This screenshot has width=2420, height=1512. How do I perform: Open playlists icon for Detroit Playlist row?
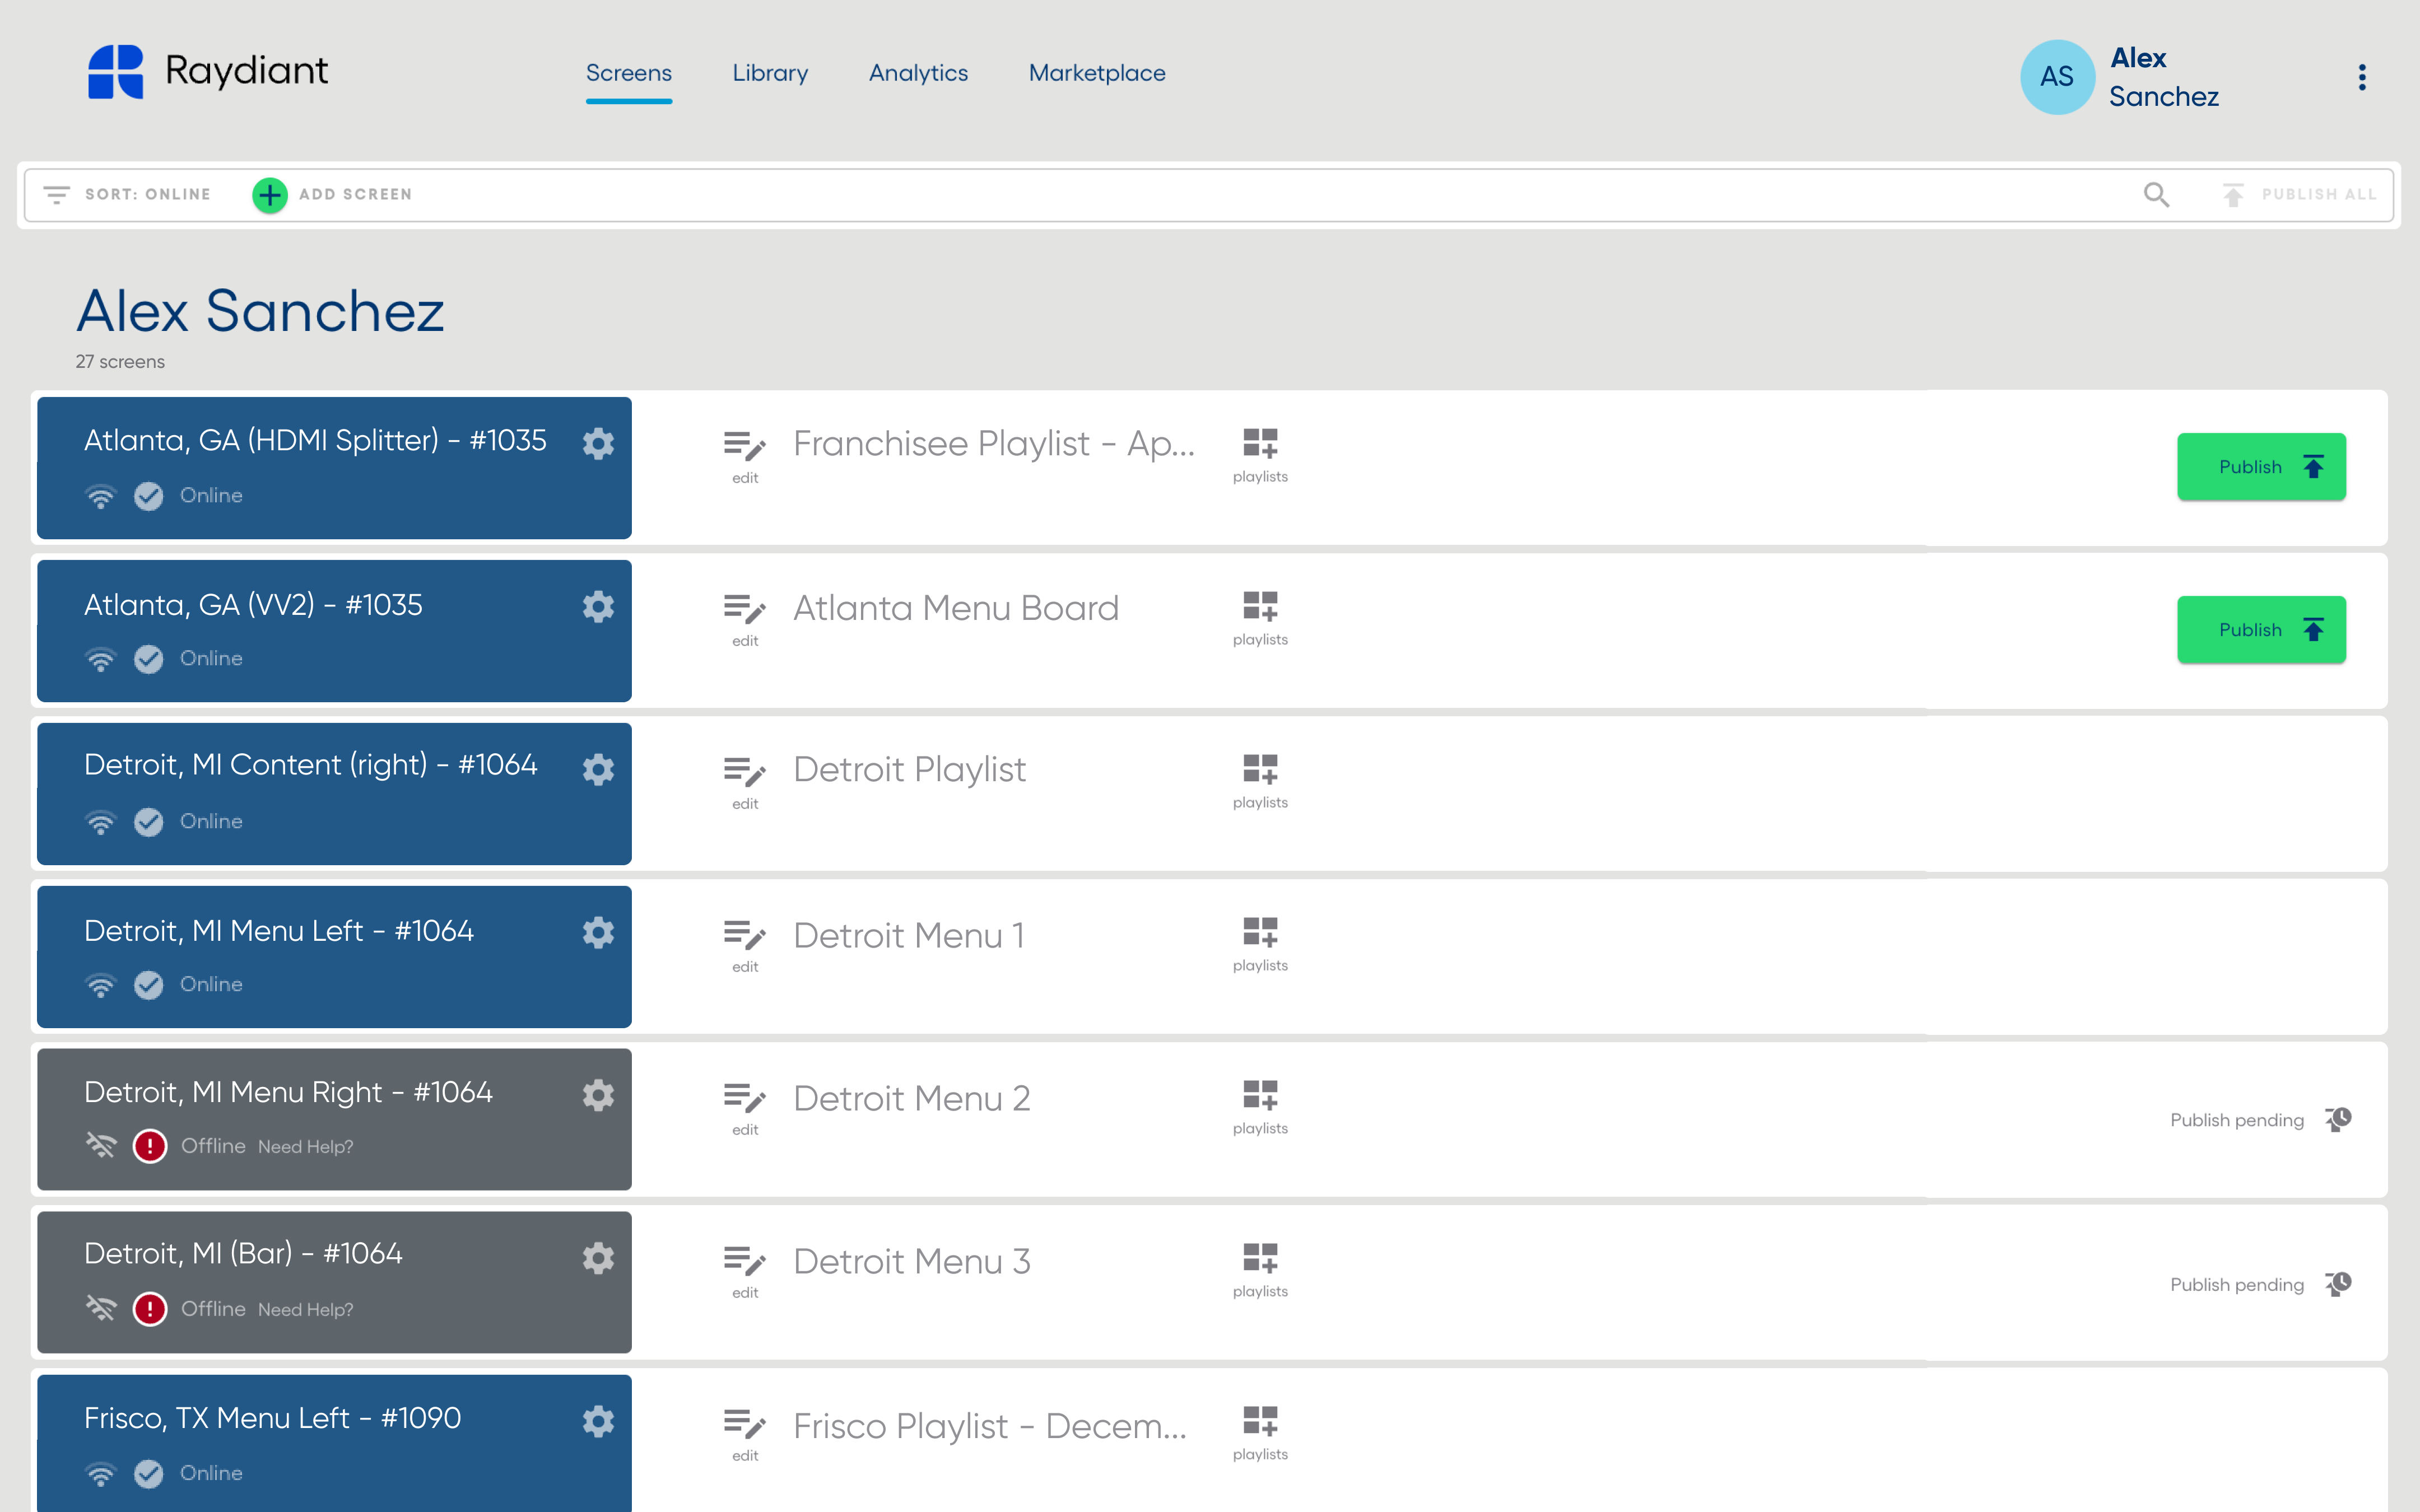tap(1259, 769)
